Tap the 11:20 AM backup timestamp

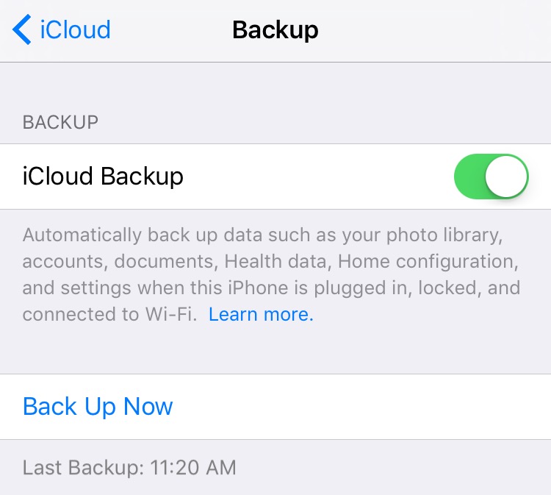[193, 468]
